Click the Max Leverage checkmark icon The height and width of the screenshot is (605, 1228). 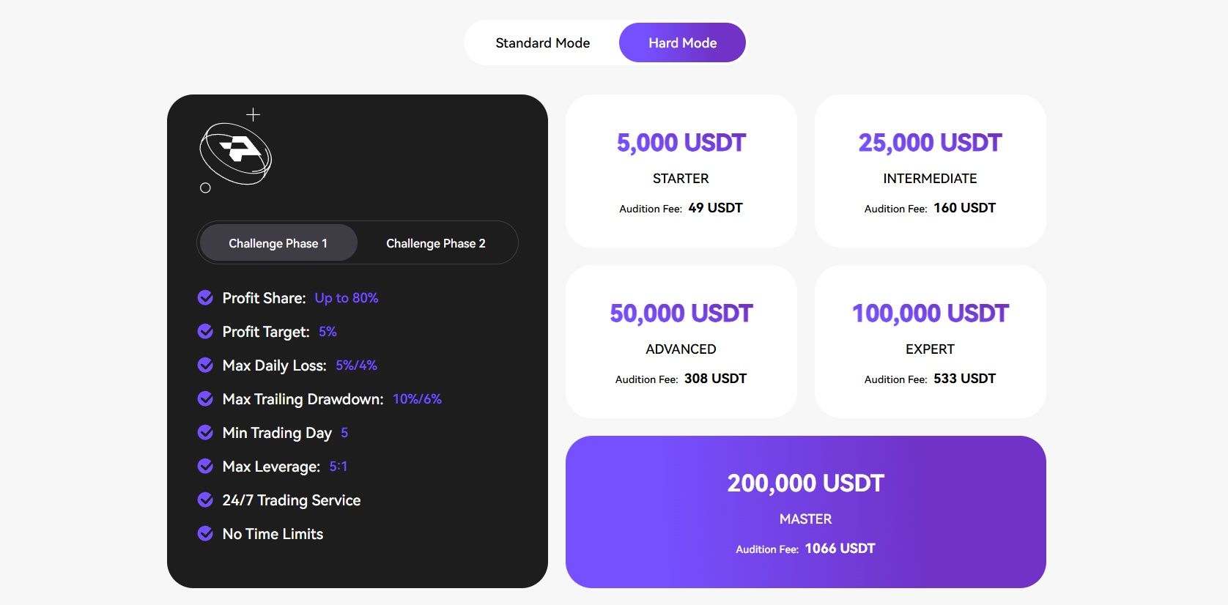click(x=205, y=466)
